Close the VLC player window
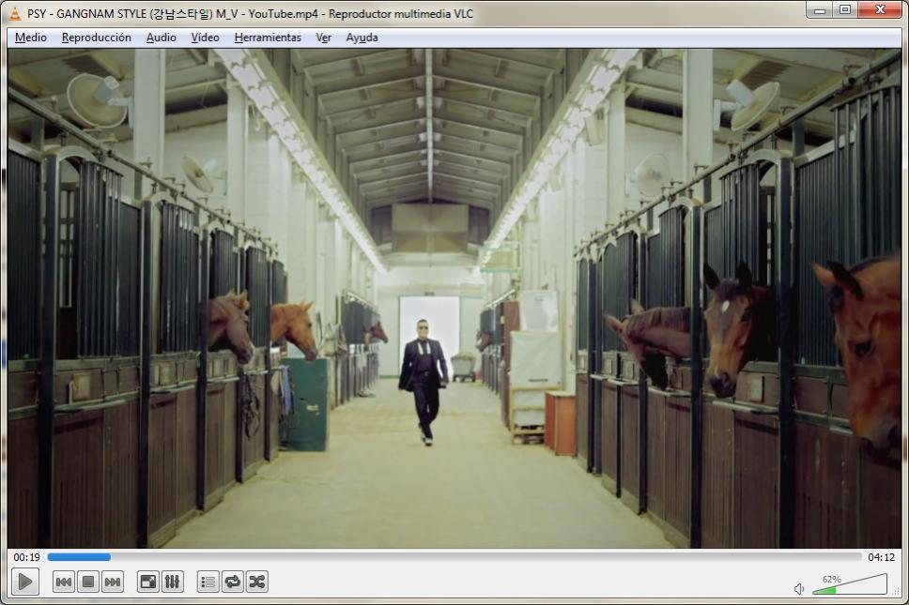This screenshot has width=909, height=605. 880,9
